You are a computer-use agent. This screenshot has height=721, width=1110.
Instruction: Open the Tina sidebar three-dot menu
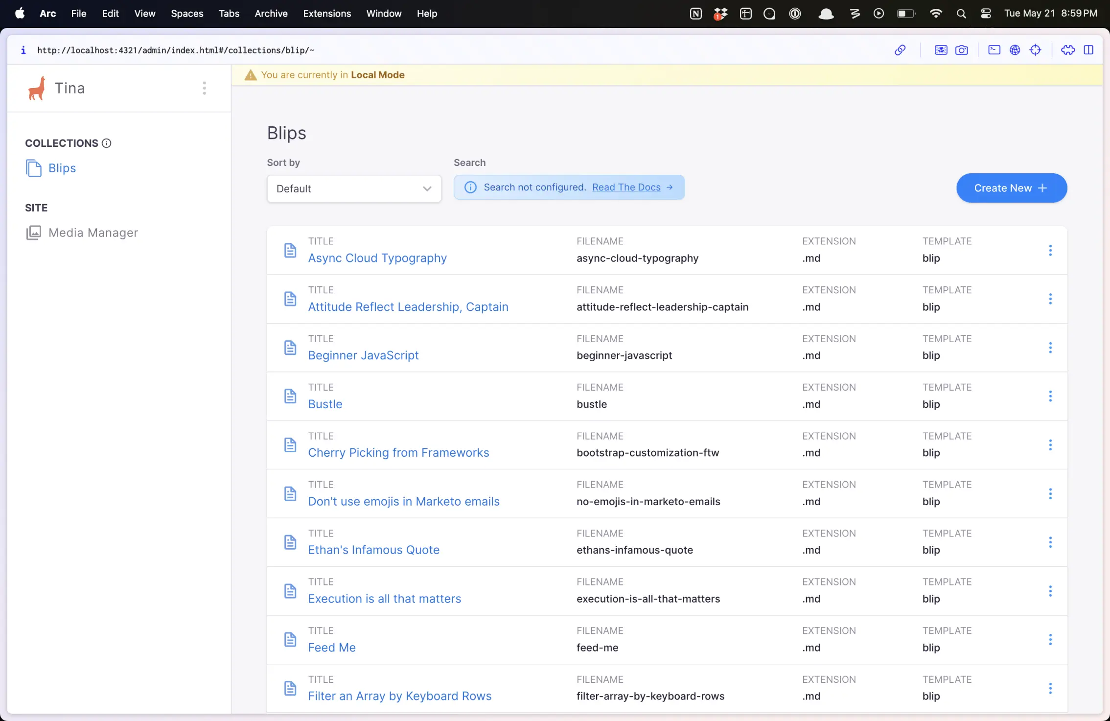(x=204, y=88)
